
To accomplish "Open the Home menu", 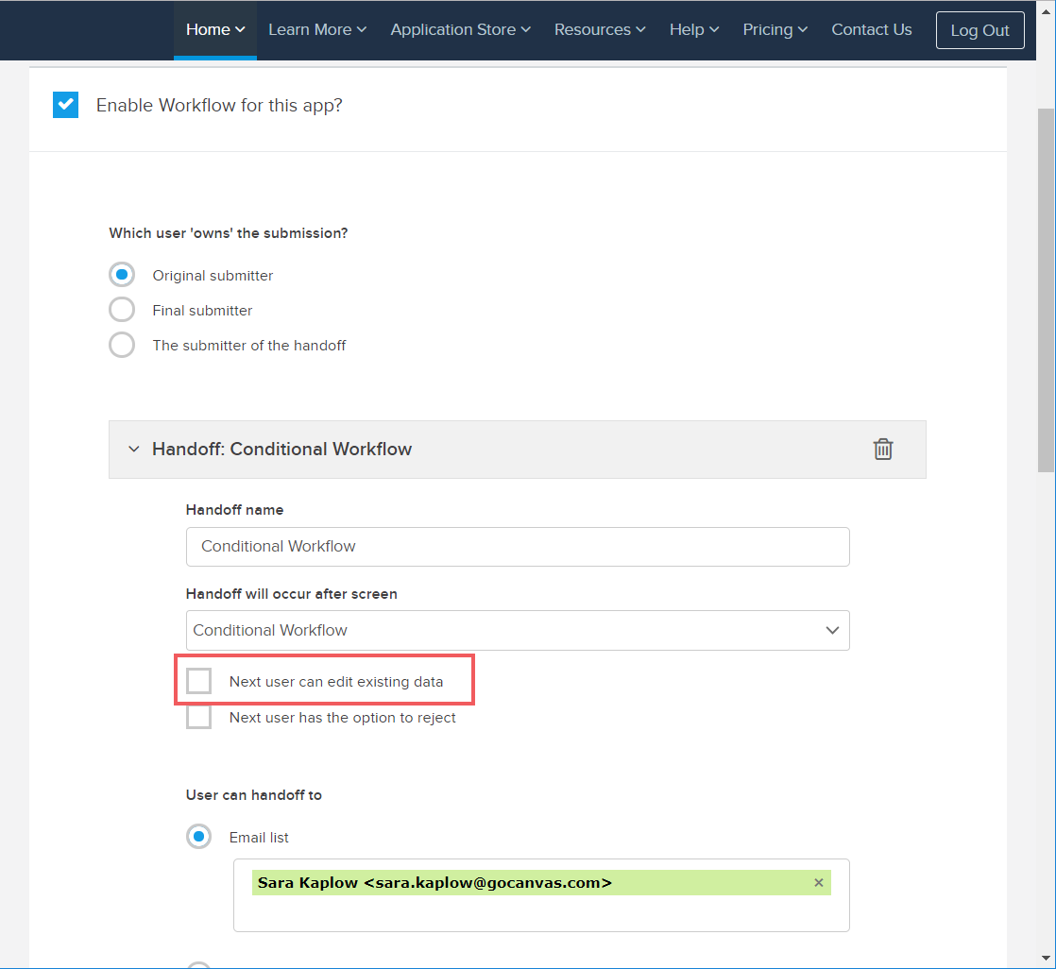I will tap(215, 30).
